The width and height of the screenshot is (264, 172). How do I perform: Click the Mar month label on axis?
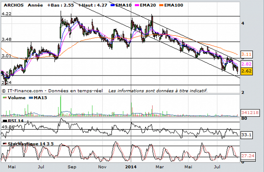[159, 167]
